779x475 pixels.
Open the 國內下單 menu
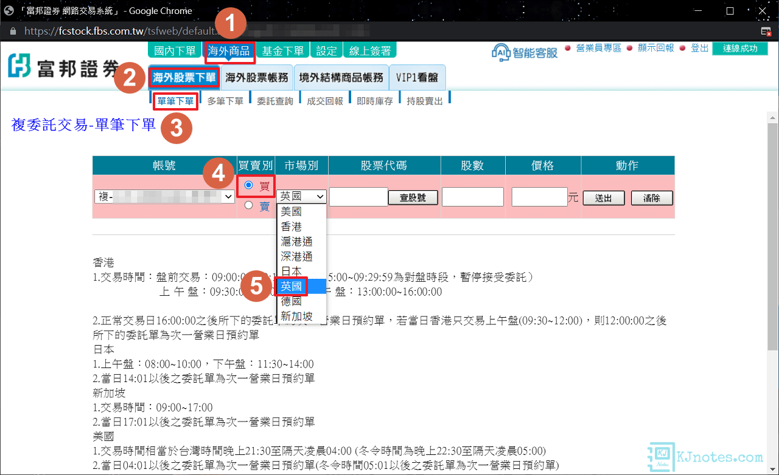[x=175, y=50]
